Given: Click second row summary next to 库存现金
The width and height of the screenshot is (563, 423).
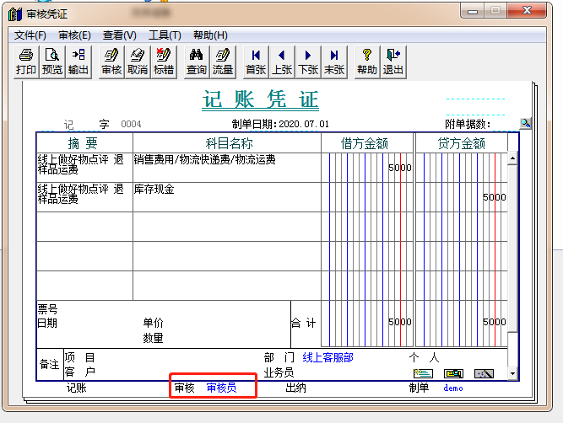Looking at the screenshot, I should (84, 197).
